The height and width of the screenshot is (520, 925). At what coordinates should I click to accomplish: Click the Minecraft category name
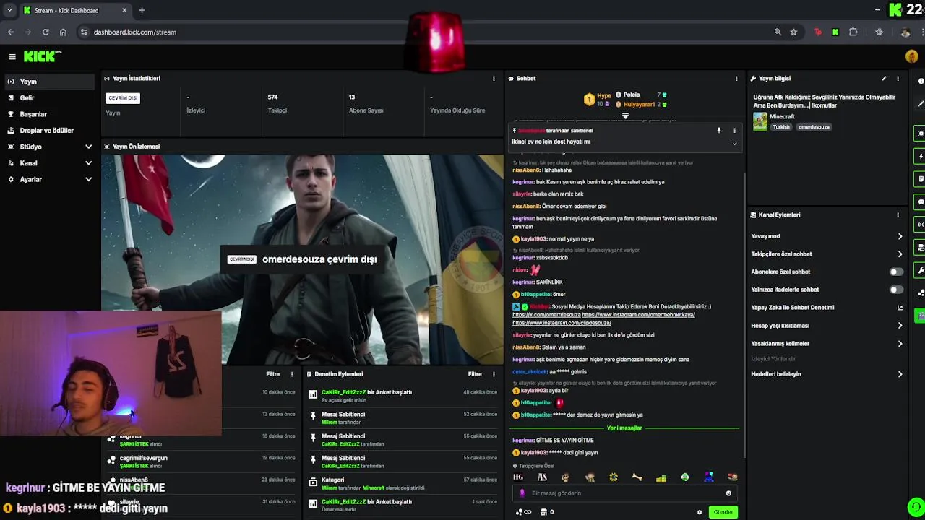[x=782, y=117]
